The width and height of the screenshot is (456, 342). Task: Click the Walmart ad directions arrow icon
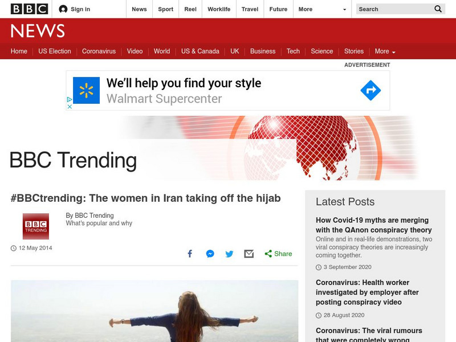[x=370, y=90]
